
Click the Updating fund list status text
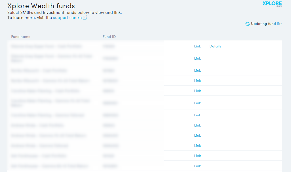[266, 24]
